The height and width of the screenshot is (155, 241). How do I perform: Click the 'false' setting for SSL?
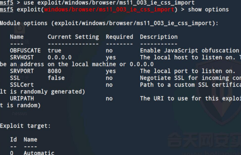56,78
